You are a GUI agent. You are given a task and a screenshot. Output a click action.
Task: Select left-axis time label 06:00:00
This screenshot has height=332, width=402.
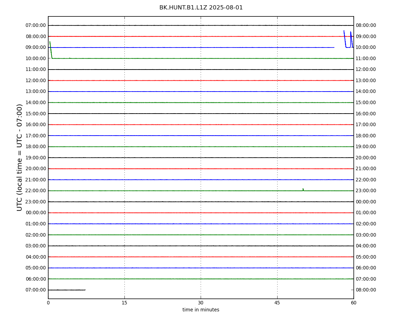[x=36, y=279]
